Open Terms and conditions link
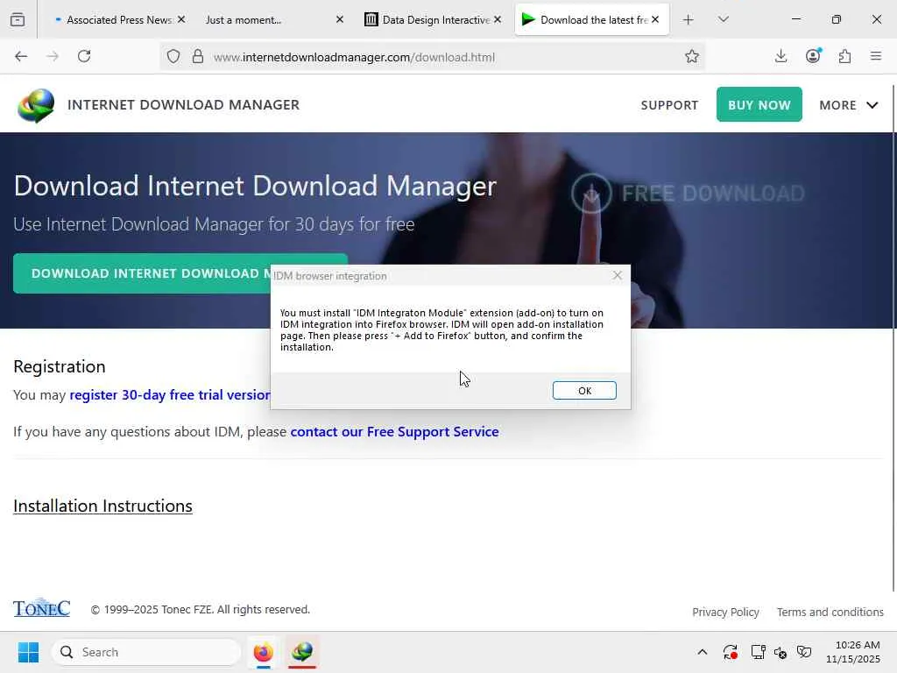The width and height of the screenshot is (897, 673). point(830,612)
